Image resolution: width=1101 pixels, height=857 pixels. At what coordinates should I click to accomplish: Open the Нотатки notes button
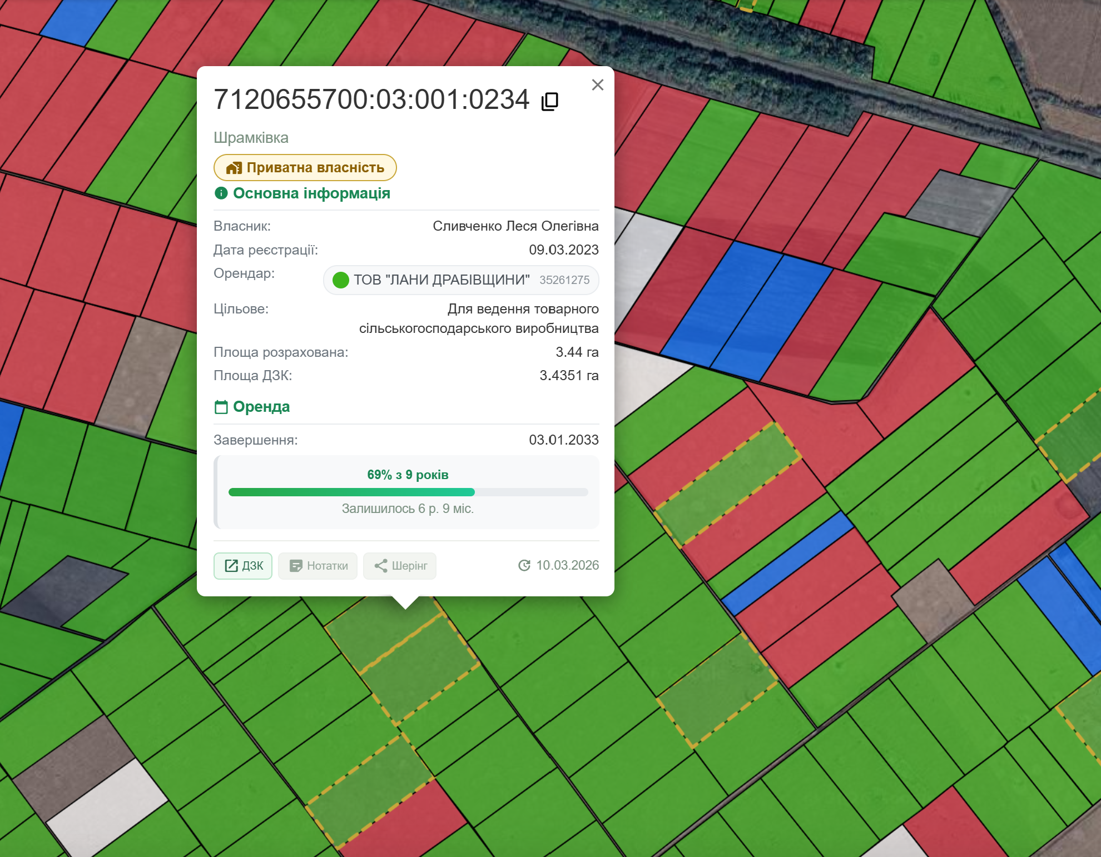click(x=318, y=566)
